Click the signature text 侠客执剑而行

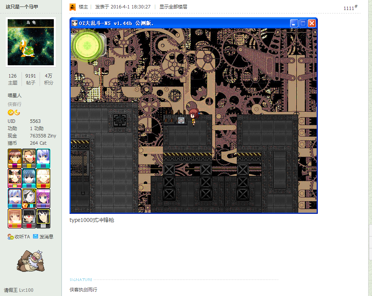click(83, 289)
